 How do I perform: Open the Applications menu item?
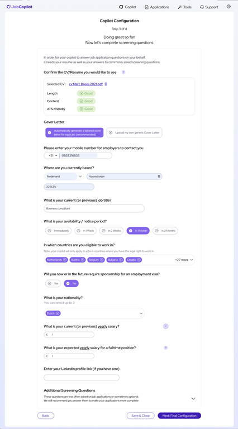(x=157, y=7)
